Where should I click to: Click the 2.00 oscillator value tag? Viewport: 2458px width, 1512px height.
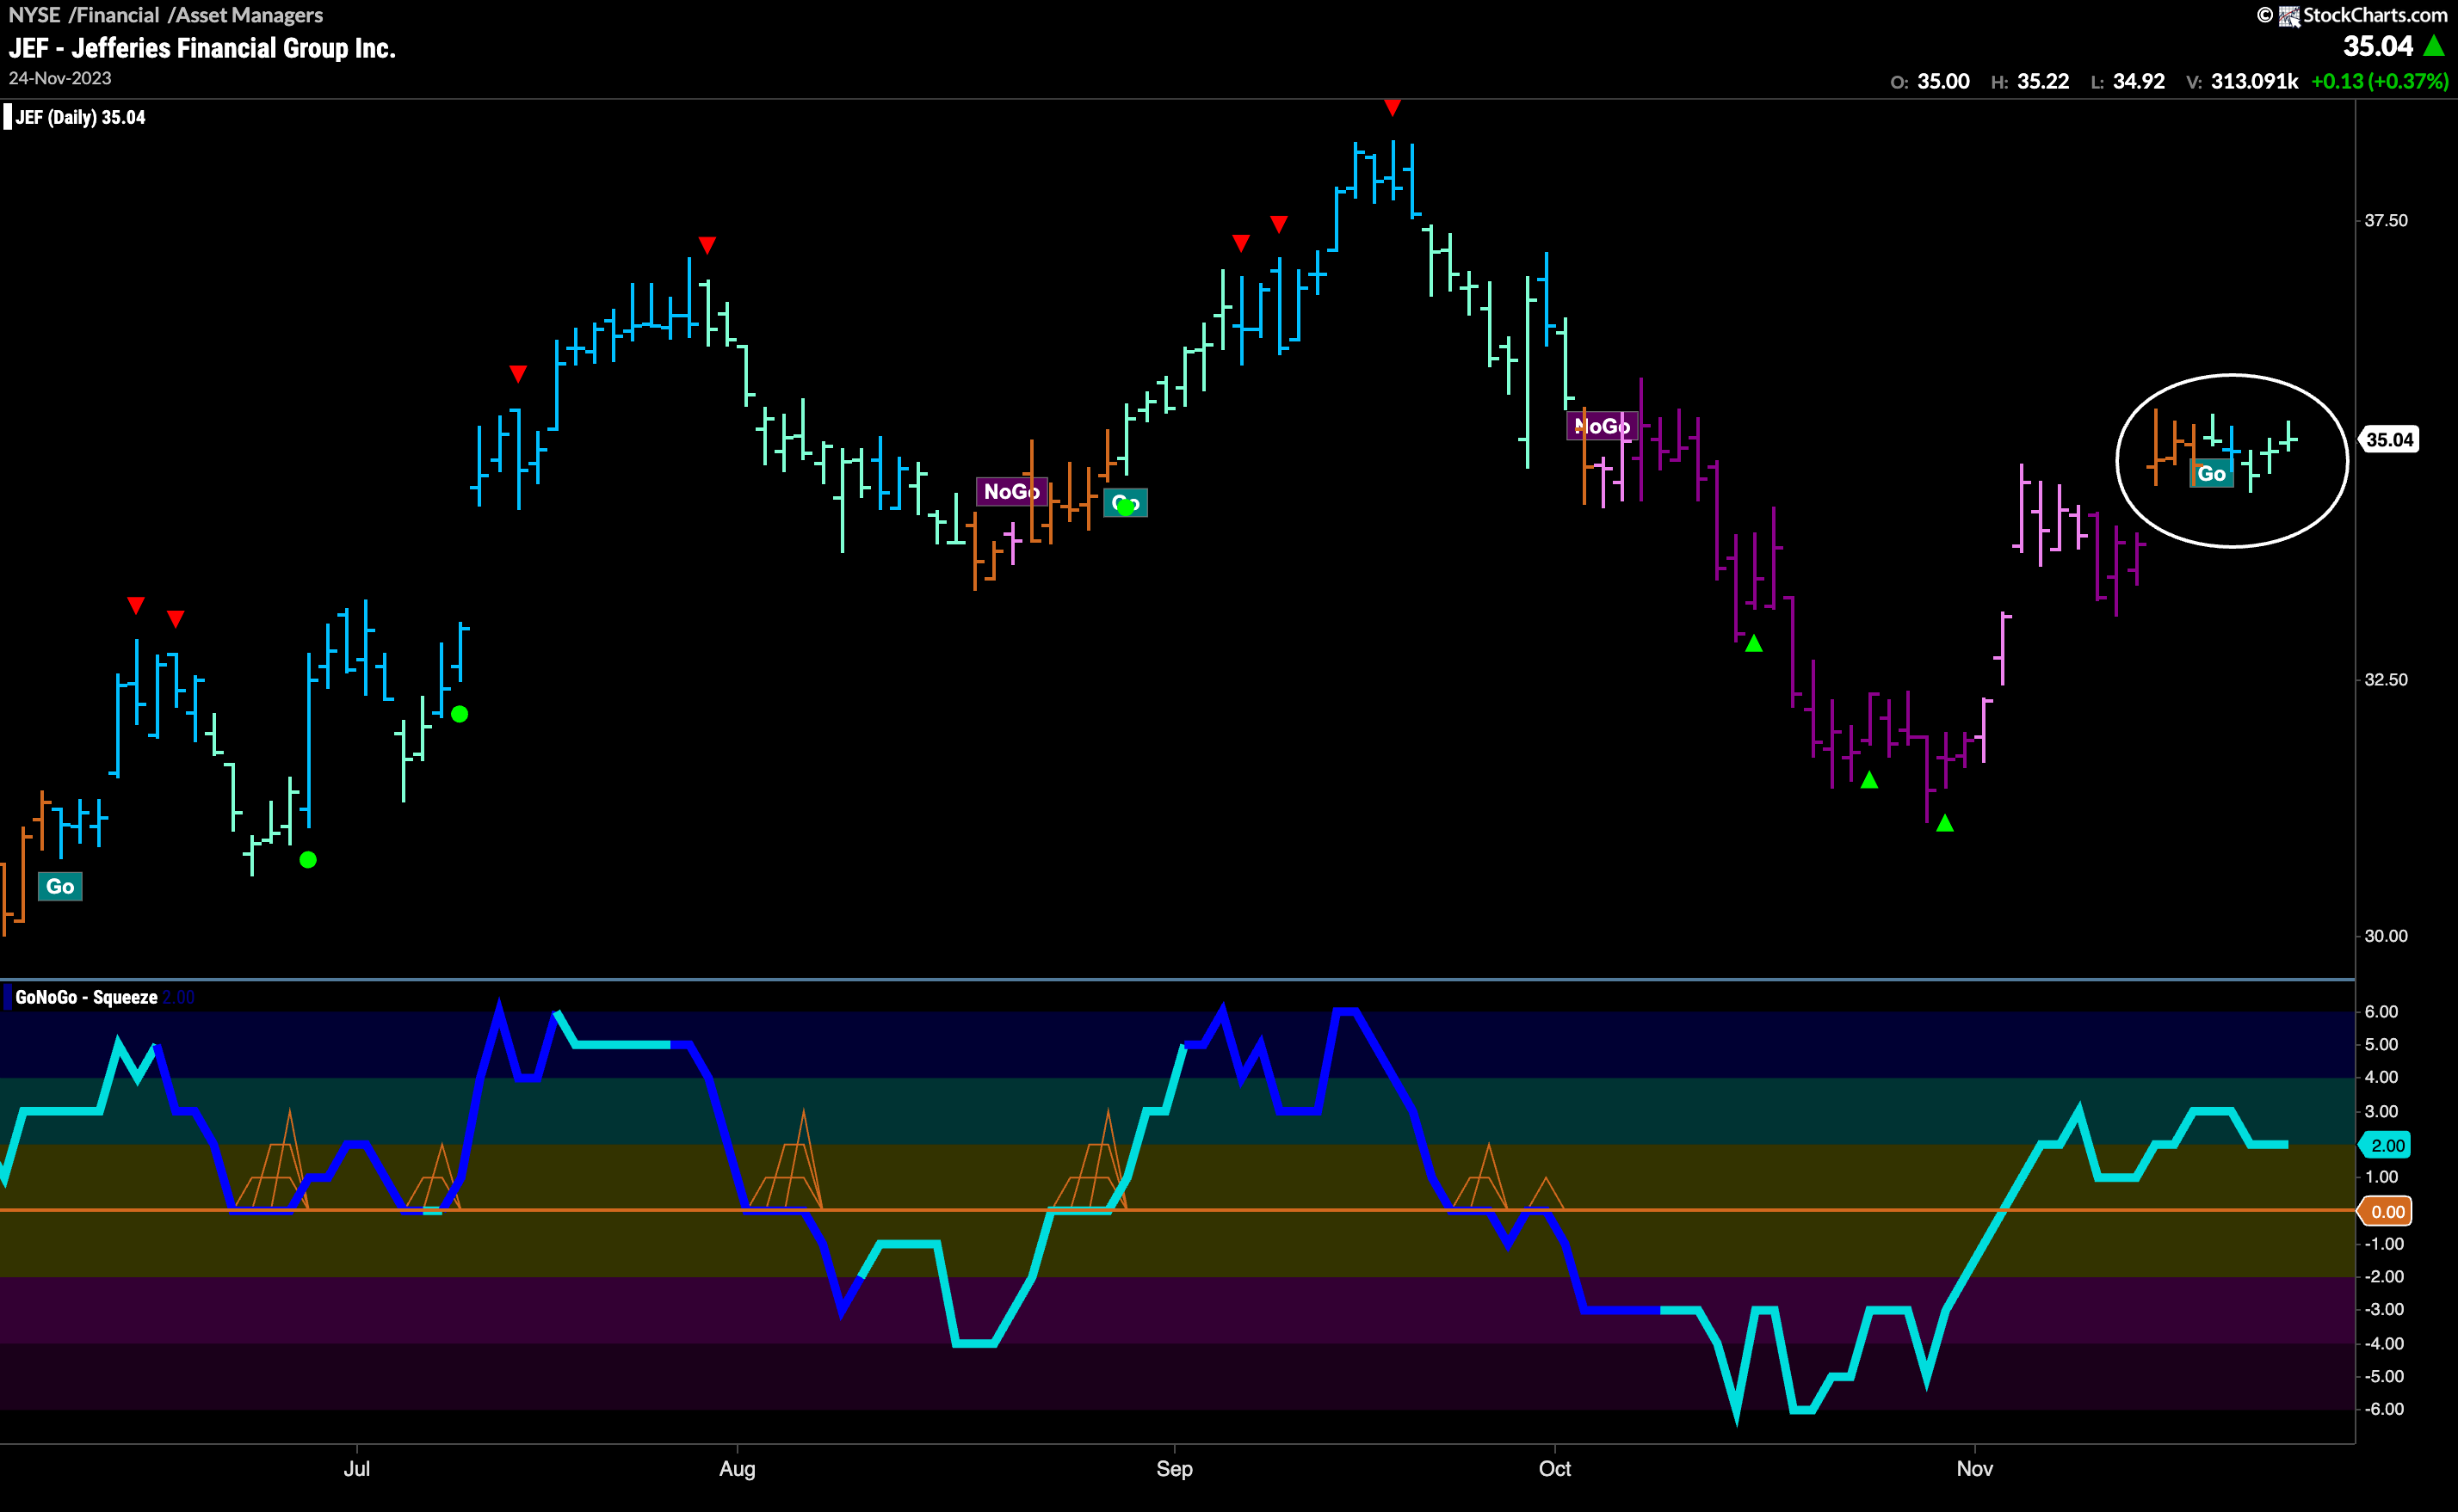(x=2386, y=1145)
